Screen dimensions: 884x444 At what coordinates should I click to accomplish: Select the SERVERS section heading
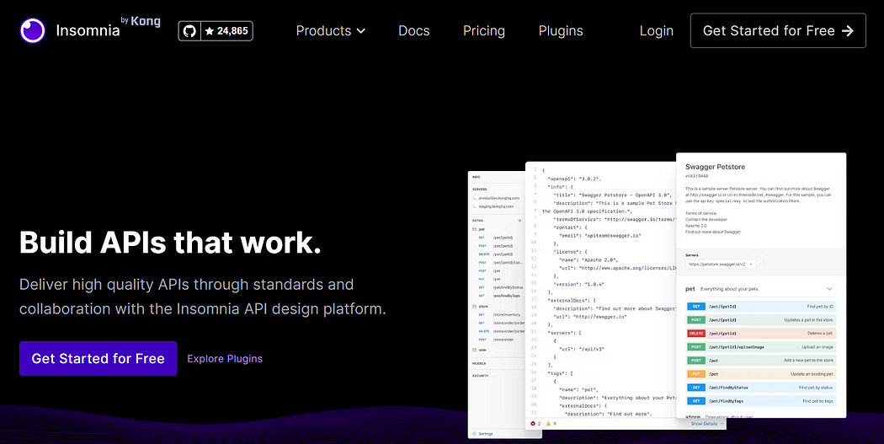[x=480, y=189]
